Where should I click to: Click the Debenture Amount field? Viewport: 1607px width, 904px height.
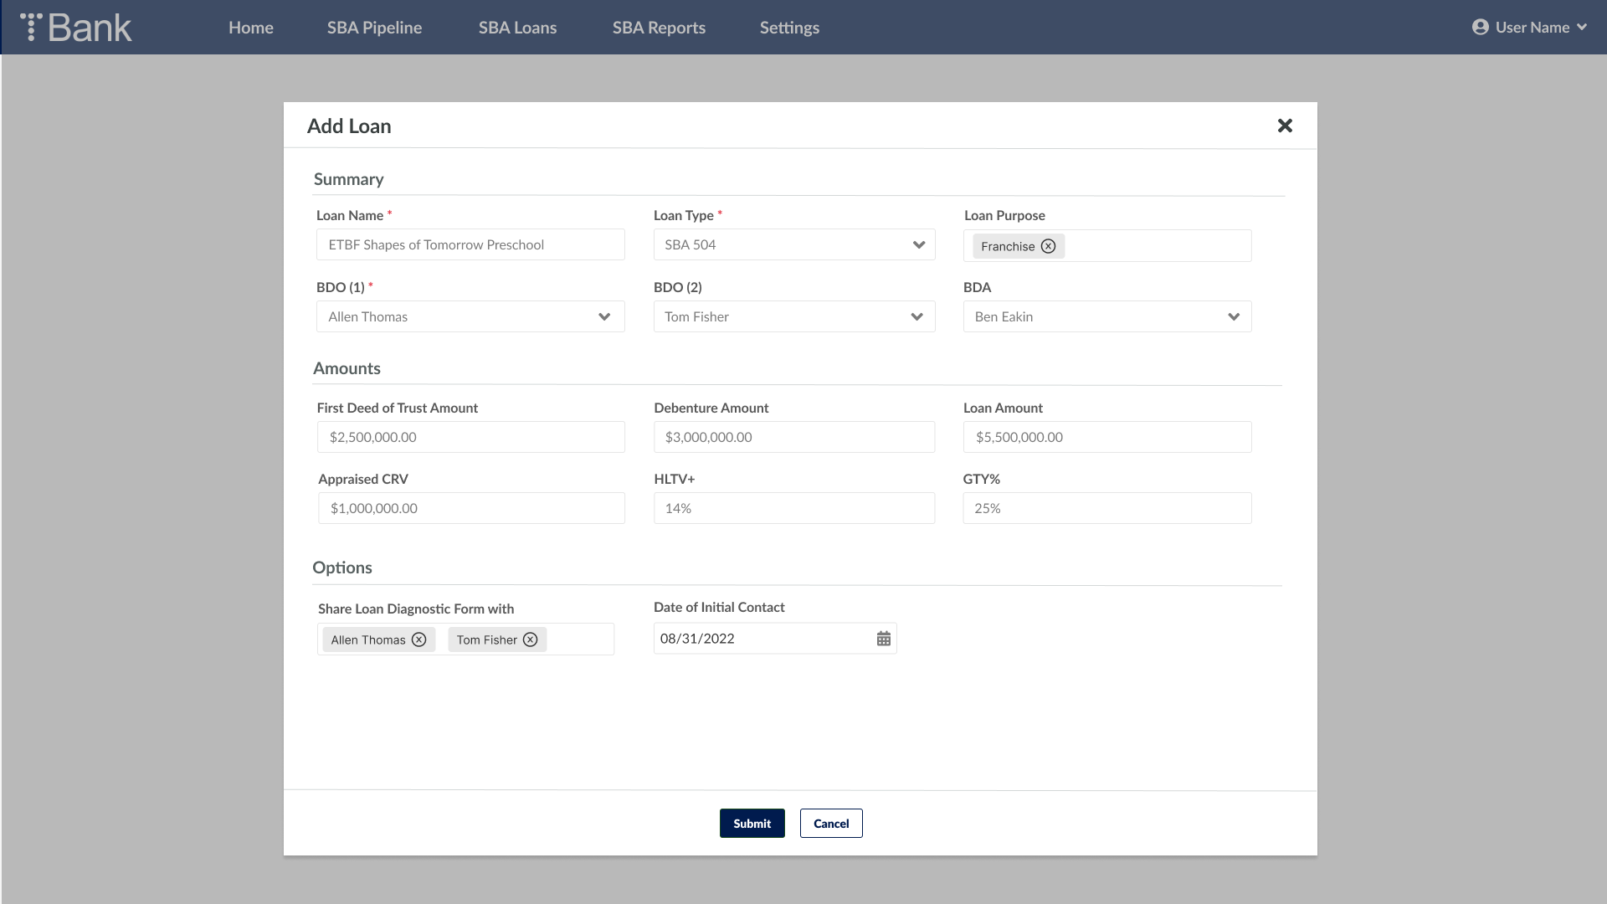tap(793, 437)
